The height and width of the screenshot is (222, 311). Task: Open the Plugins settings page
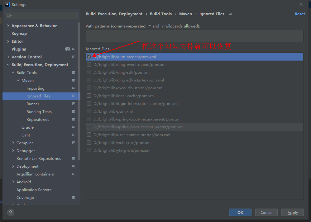click(19, 49)
